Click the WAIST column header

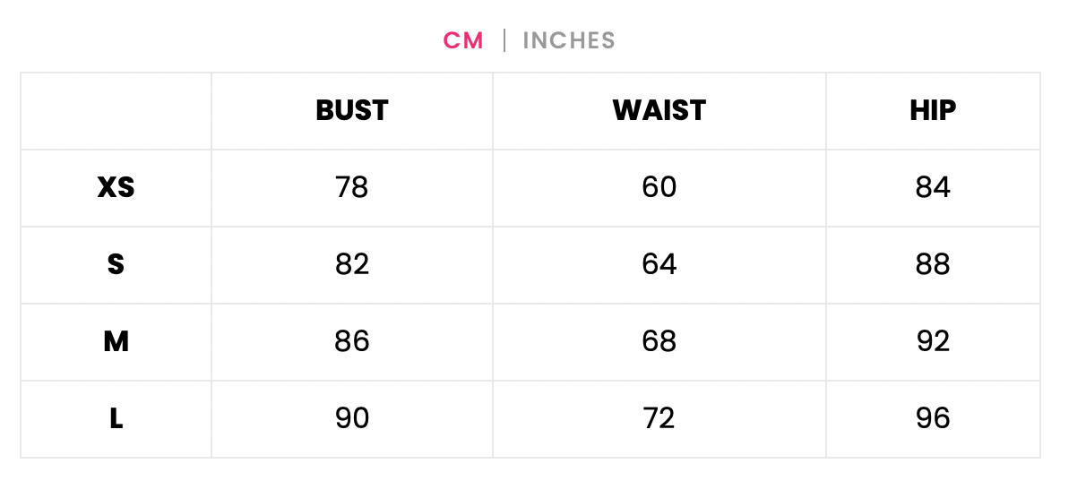pos(659,110)
